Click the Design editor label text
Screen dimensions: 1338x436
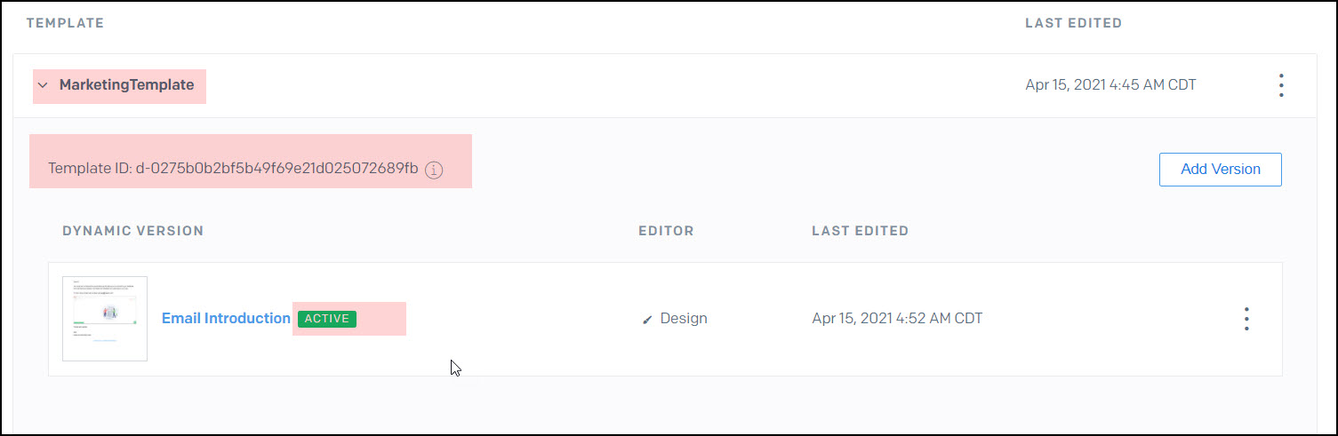[x=684, y=319]
